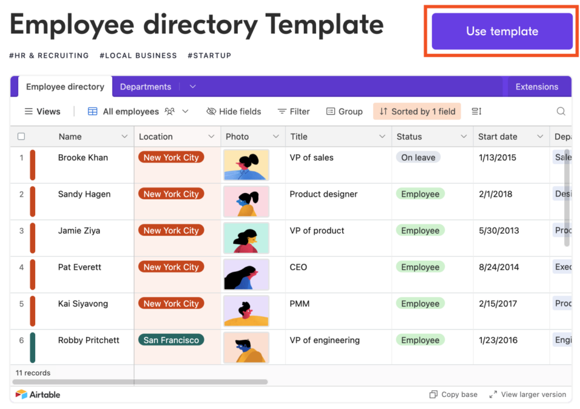Click the search magnifier icon
The image size is (580, 409).
[x=561, y=111]
